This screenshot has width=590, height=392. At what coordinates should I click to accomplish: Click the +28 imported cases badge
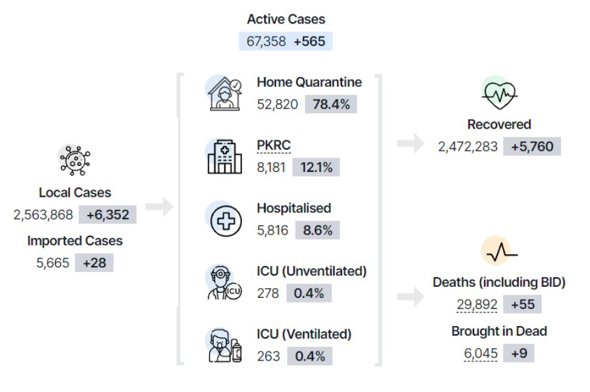[94, 263]
